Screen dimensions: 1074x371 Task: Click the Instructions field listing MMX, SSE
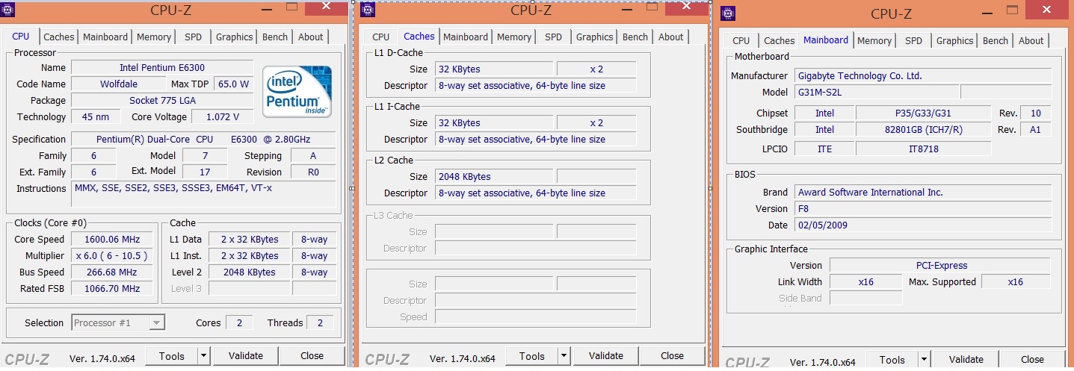click(x=203, y=194)
